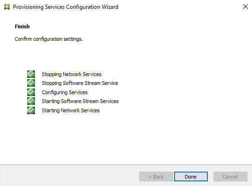
Task: Select the Starting Network Services label
Action: click(x=71, y=110)
